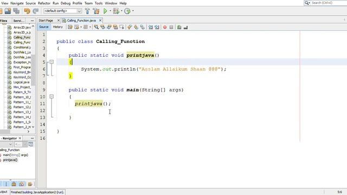This screenshot has height=195, width=347.
Task: Collapse main method fold at line 10
Action: click(x=52, y=96)
